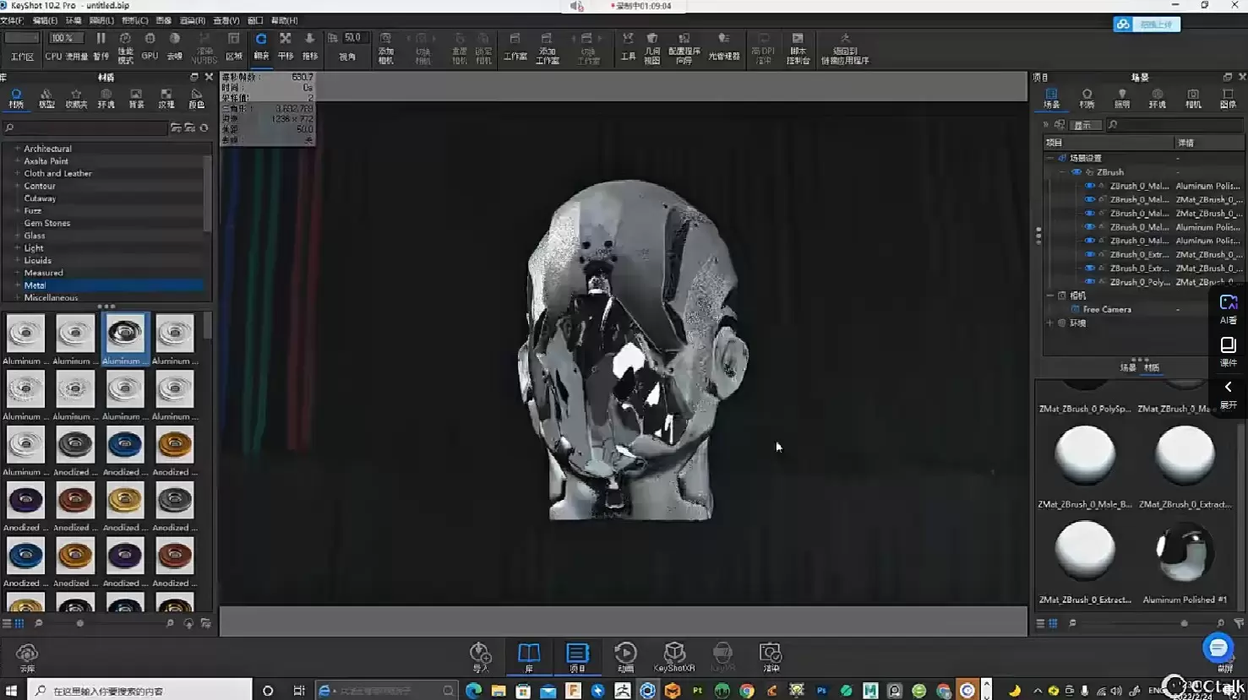Select the Gem Stones library category
Screen dimensions: 1248x700
(x=47, y=223)
